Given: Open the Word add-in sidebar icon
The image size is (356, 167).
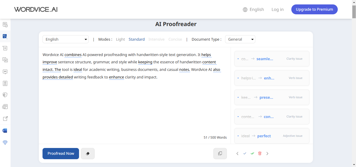Looking at the screenshot, I should [5, 131].
